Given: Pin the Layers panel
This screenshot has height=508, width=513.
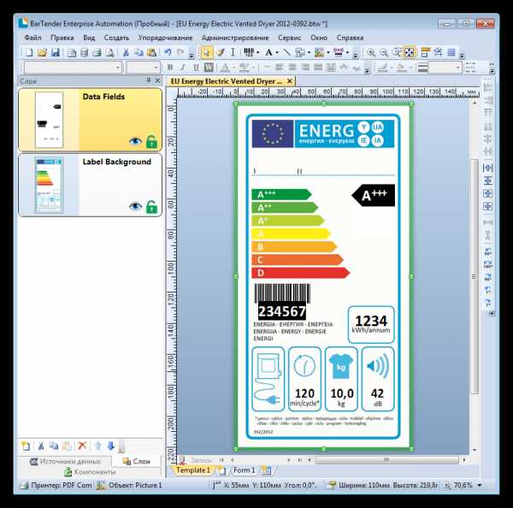Looking at the screenshot, I should (149, 80).
